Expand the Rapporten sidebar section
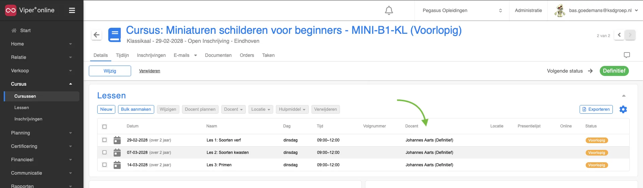This screenshot has height=188, width=643. point(42,186)
